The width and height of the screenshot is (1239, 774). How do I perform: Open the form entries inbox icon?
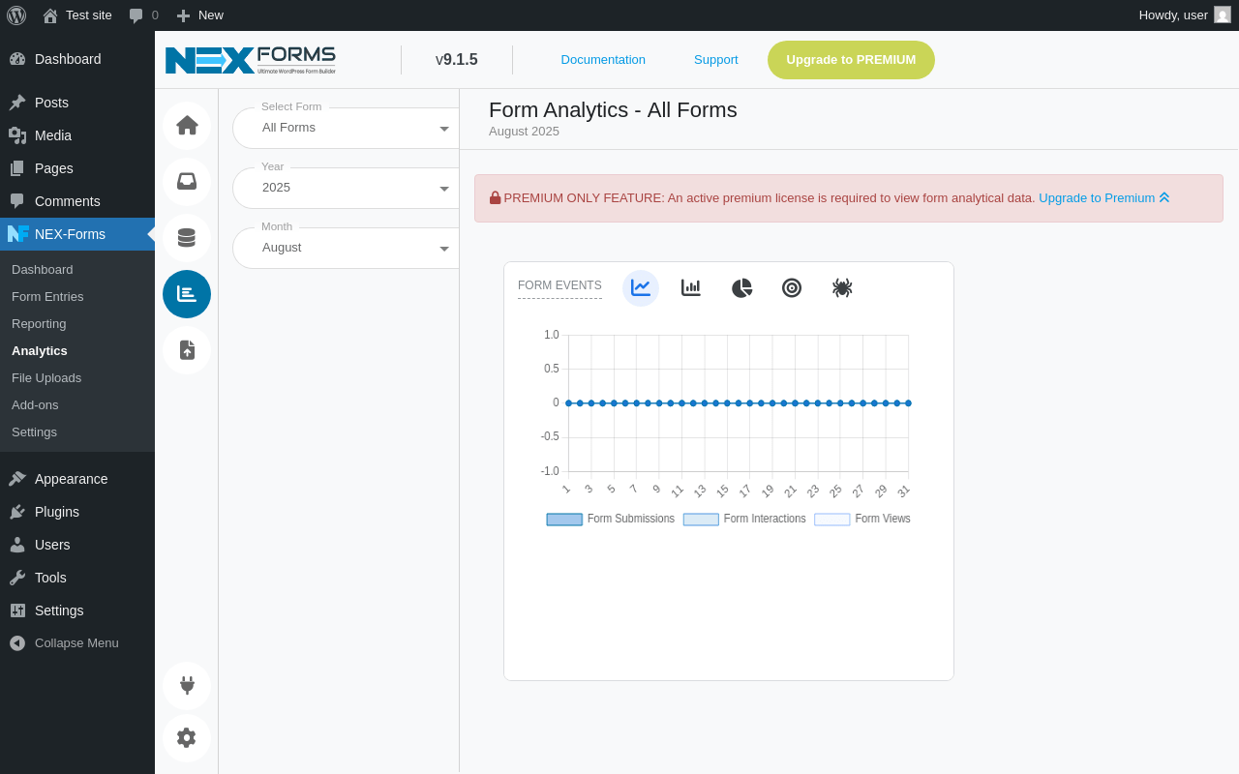[x=187, y=182]
